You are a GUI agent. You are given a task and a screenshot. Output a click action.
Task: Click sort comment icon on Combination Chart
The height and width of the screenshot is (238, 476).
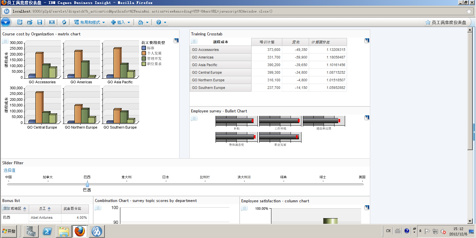(98, 208)
